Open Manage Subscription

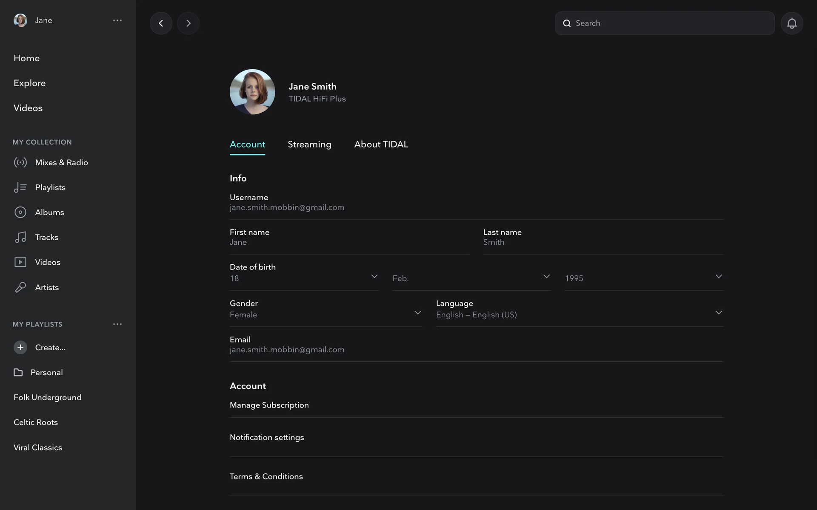click(x=269, y=405)
